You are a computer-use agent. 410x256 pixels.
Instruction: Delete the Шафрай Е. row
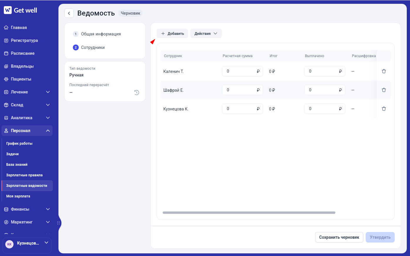click(384, 90)
